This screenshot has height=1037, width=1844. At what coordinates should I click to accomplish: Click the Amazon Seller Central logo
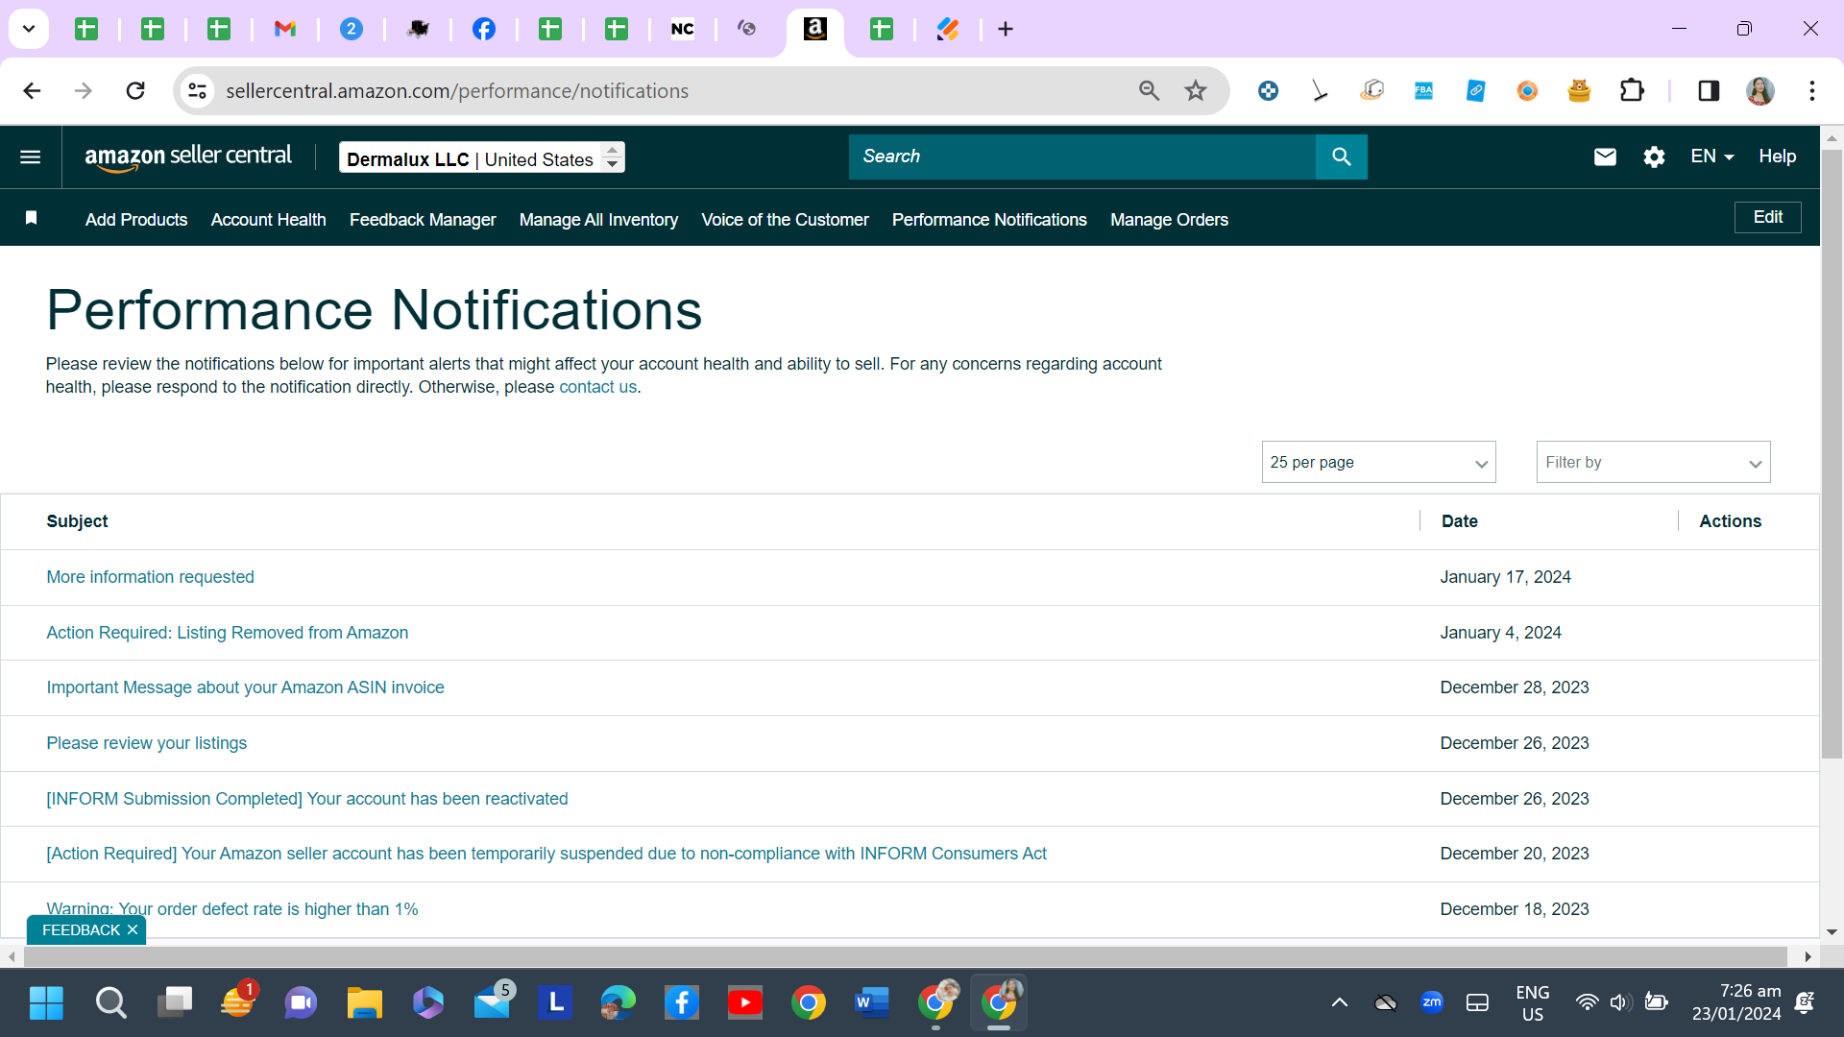coord(188,157)
